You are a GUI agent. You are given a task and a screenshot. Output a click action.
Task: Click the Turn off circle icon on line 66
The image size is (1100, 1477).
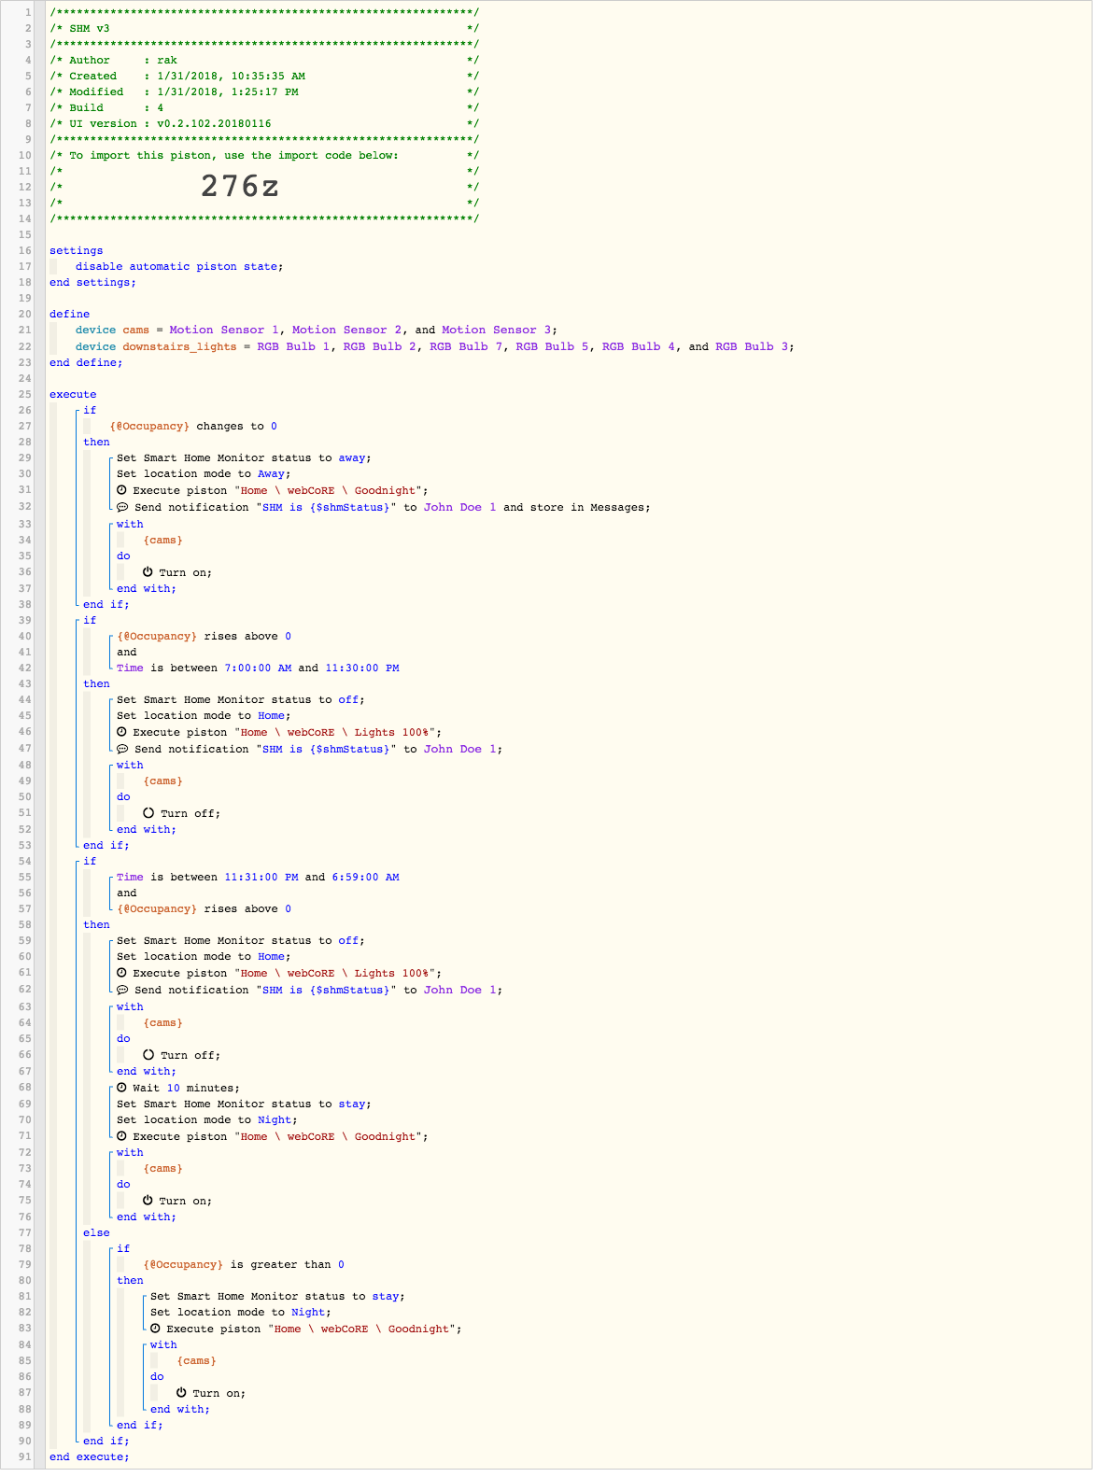pos(148,1055)
